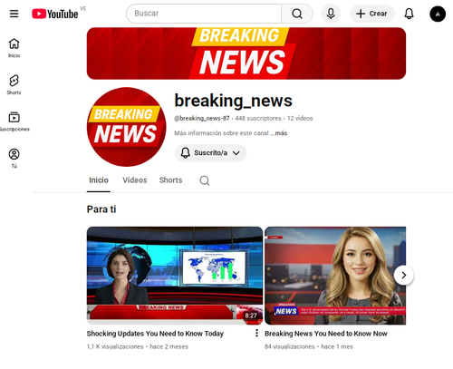The width and height of the screenshot is (453, 369).
Task: Open the notifications bell in header
Action: click(409, 14)
